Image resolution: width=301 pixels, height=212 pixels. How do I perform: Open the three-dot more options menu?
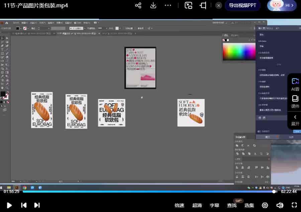pos(168,5)
